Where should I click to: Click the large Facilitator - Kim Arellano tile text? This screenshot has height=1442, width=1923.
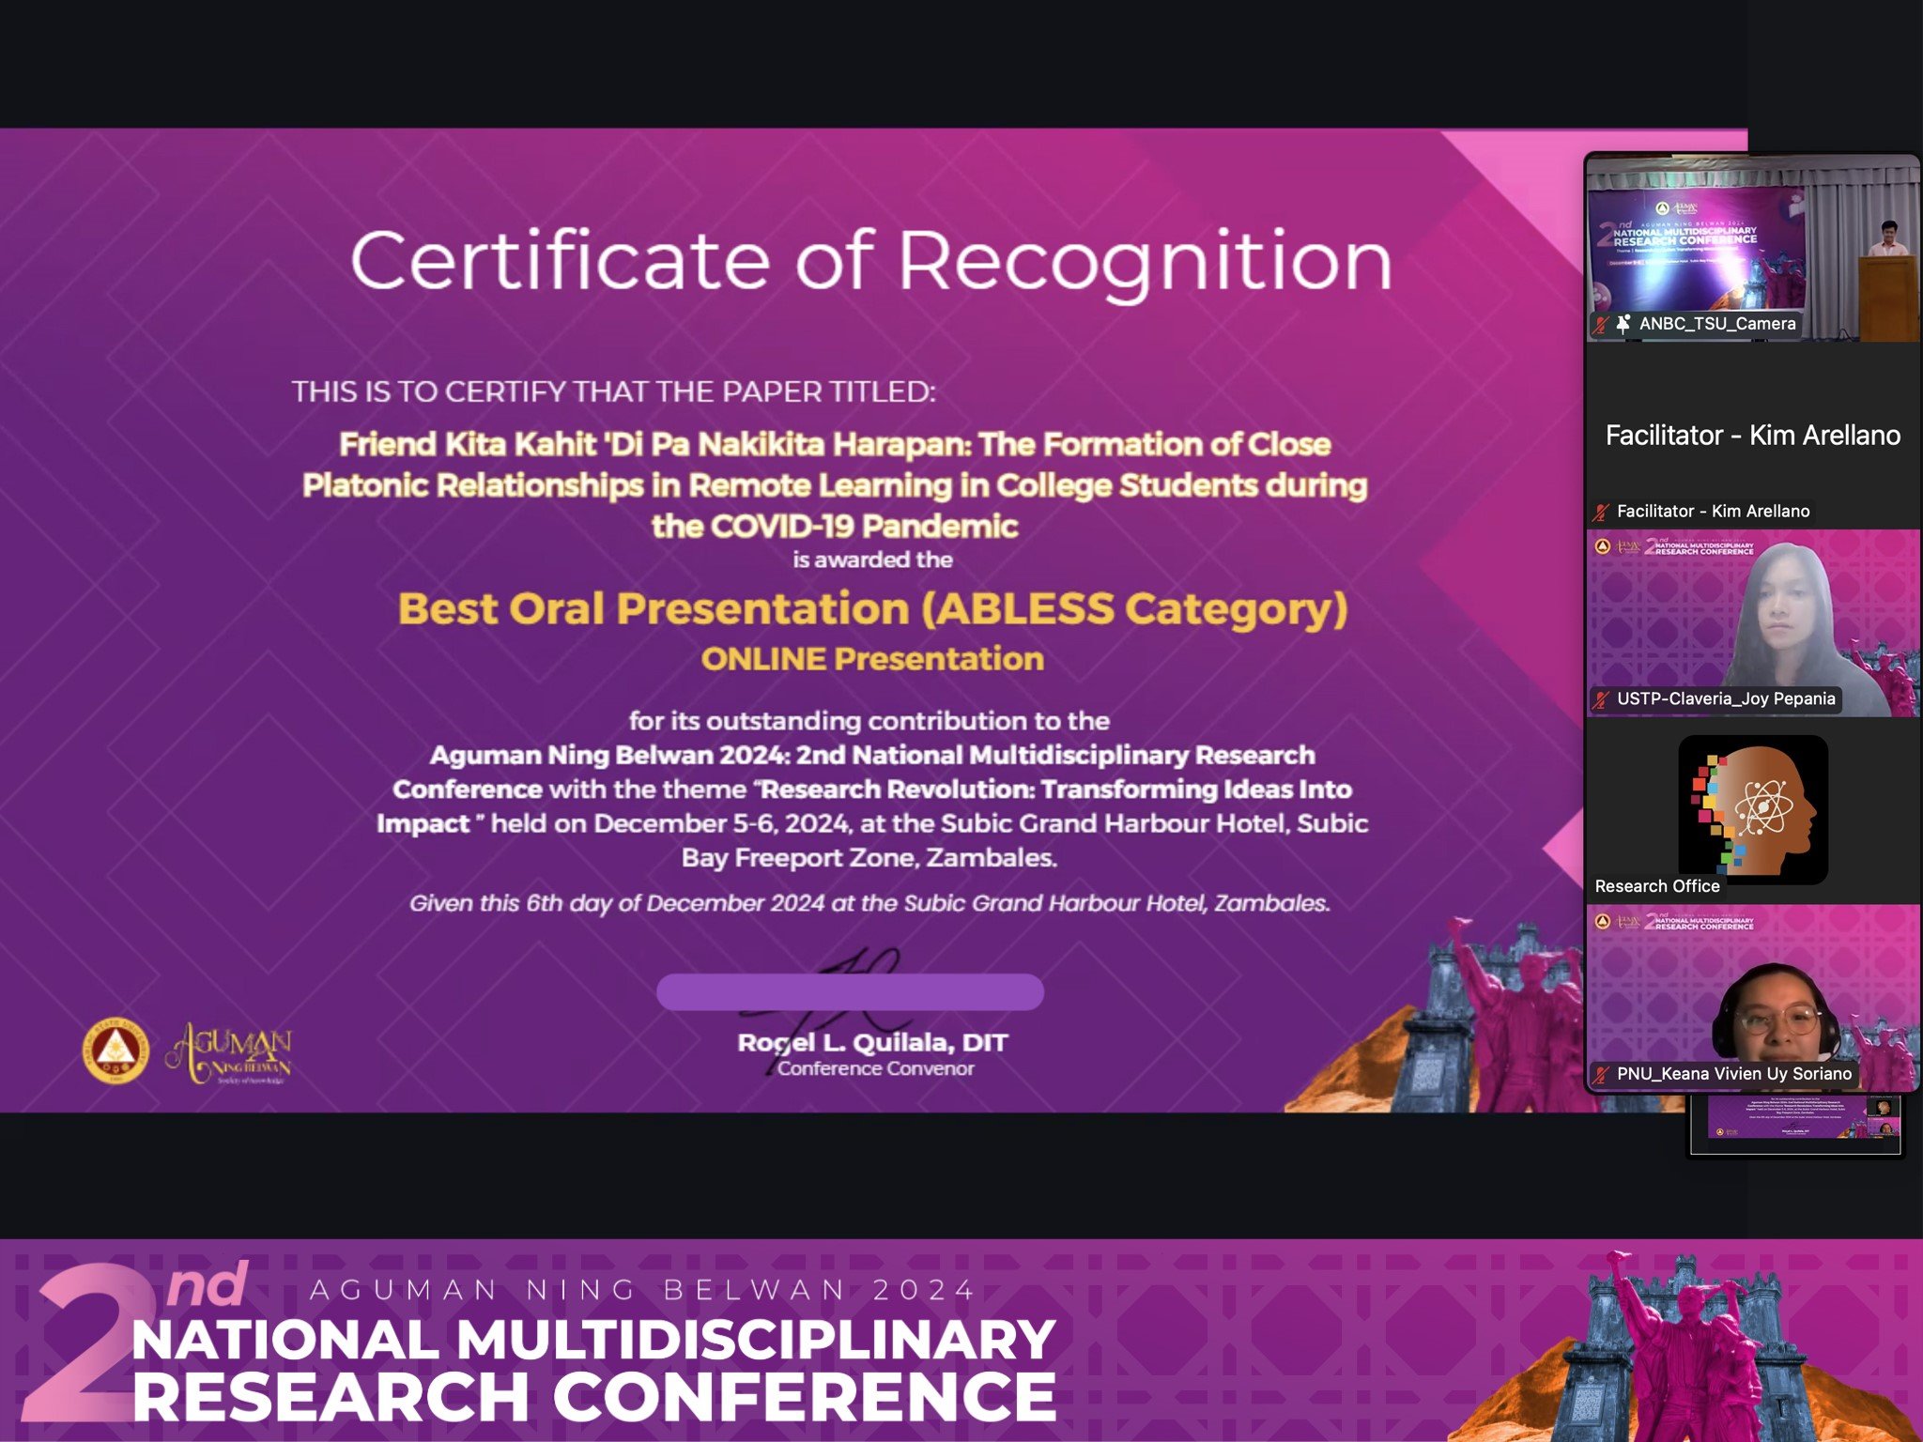pos(1752,436)
